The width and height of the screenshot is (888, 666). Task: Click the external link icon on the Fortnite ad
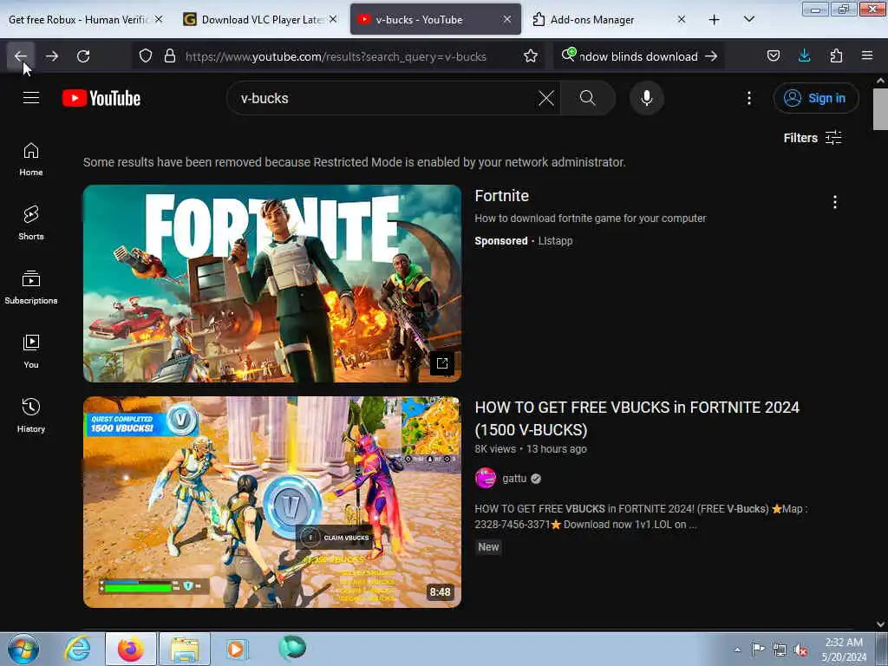pos(441,363)
